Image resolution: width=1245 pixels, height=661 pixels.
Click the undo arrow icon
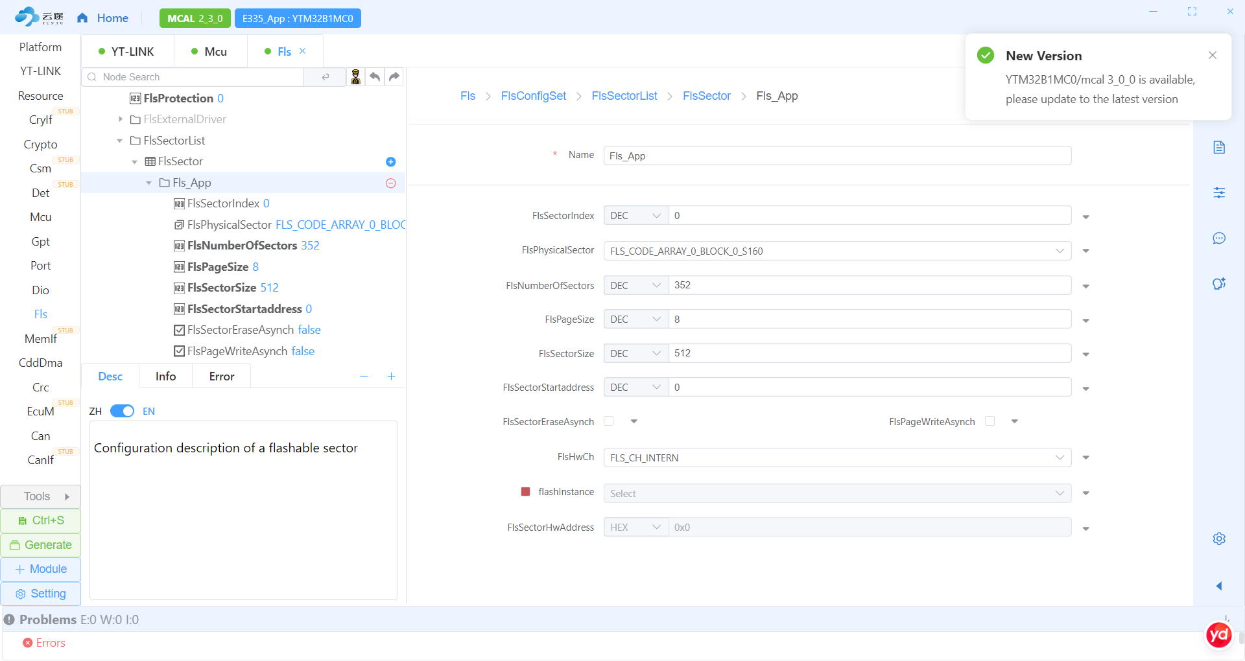pyautogui.click(x=375, y=77)
